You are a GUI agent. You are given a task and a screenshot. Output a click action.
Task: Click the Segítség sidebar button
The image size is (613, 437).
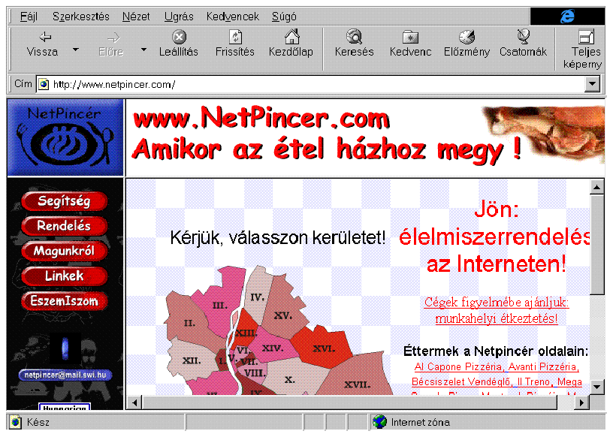click(64, 201)
